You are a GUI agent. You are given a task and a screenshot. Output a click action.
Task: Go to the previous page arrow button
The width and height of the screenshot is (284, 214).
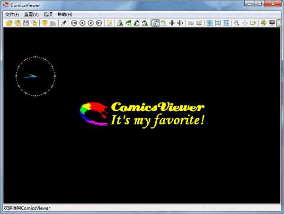pos(82,23)
